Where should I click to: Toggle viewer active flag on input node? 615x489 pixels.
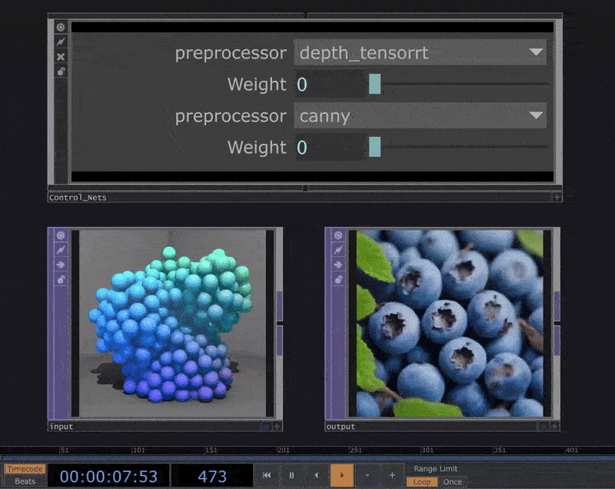(61, 235)
